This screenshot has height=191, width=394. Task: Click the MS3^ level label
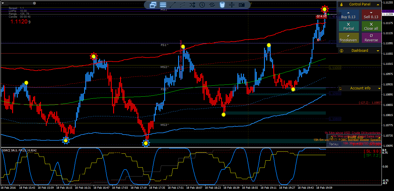click(x=165, y=125)
